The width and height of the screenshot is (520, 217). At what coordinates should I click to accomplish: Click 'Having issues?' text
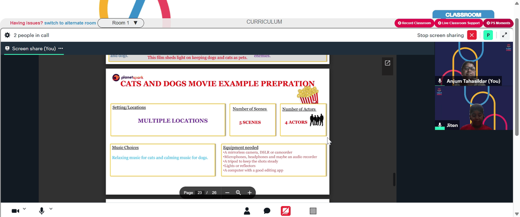(x=27, y=23)
